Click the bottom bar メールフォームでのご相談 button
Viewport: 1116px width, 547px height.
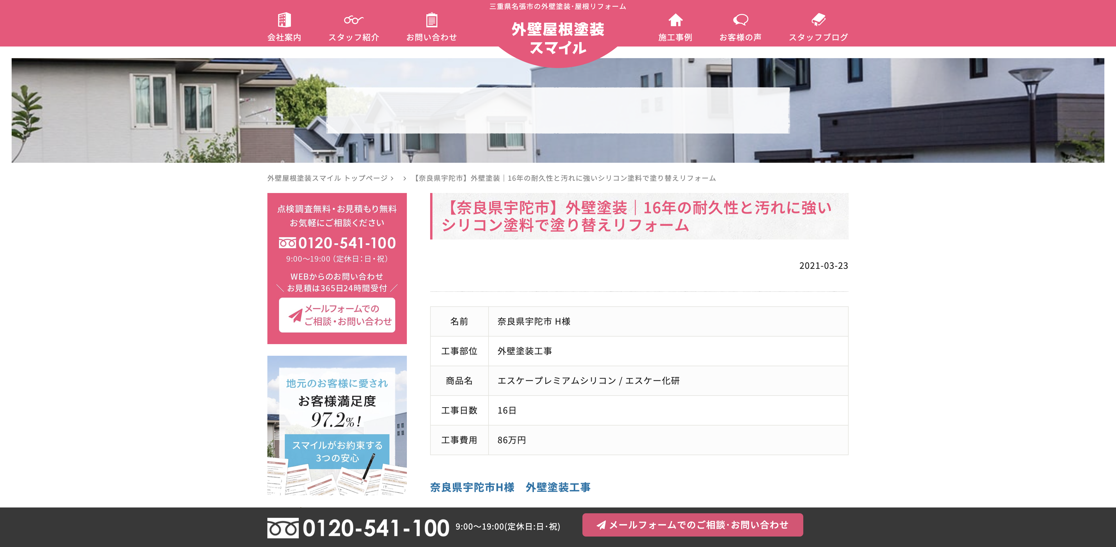(x=692, y=525)
